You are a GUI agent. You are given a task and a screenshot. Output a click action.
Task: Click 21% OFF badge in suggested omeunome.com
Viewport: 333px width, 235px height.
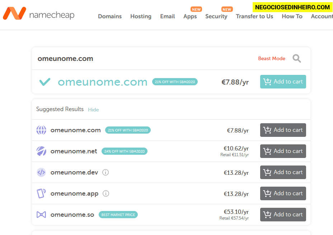(x=128, y=130)
